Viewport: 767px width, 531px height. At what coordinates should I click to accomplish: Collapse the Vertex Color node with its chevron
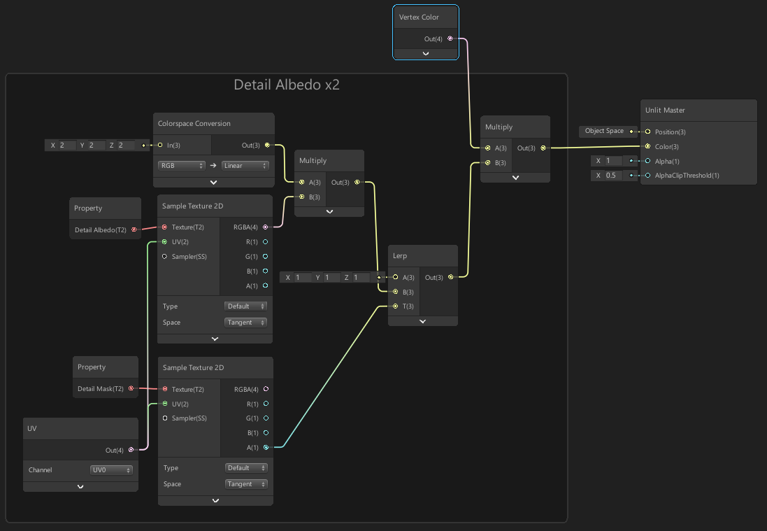426,53
